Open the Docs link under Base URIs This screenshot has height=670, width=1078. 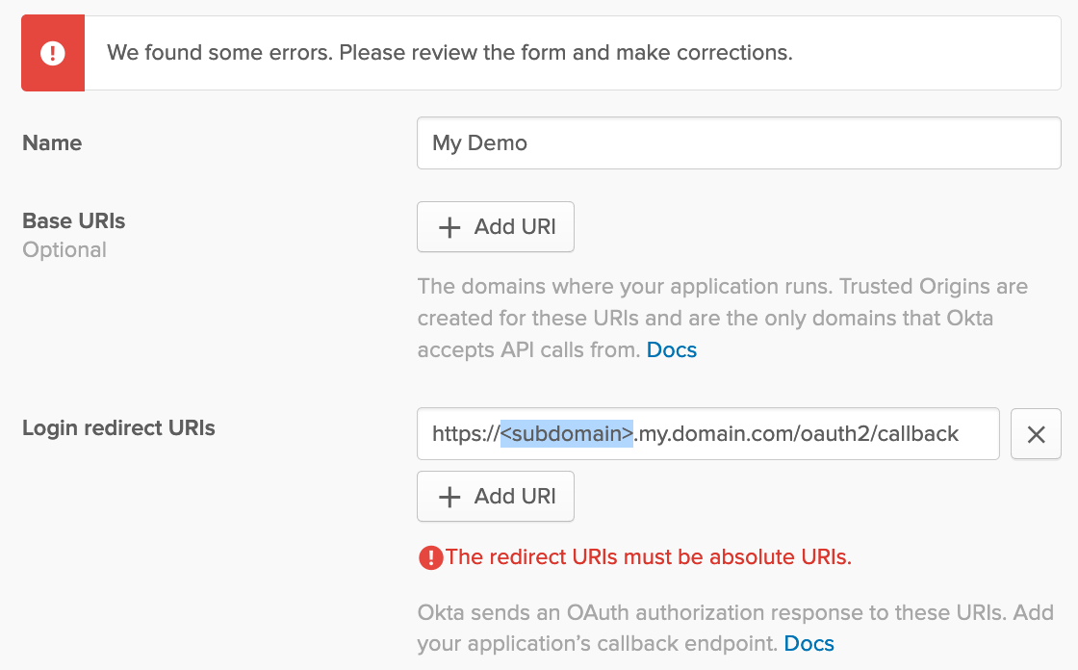(671, 349)
